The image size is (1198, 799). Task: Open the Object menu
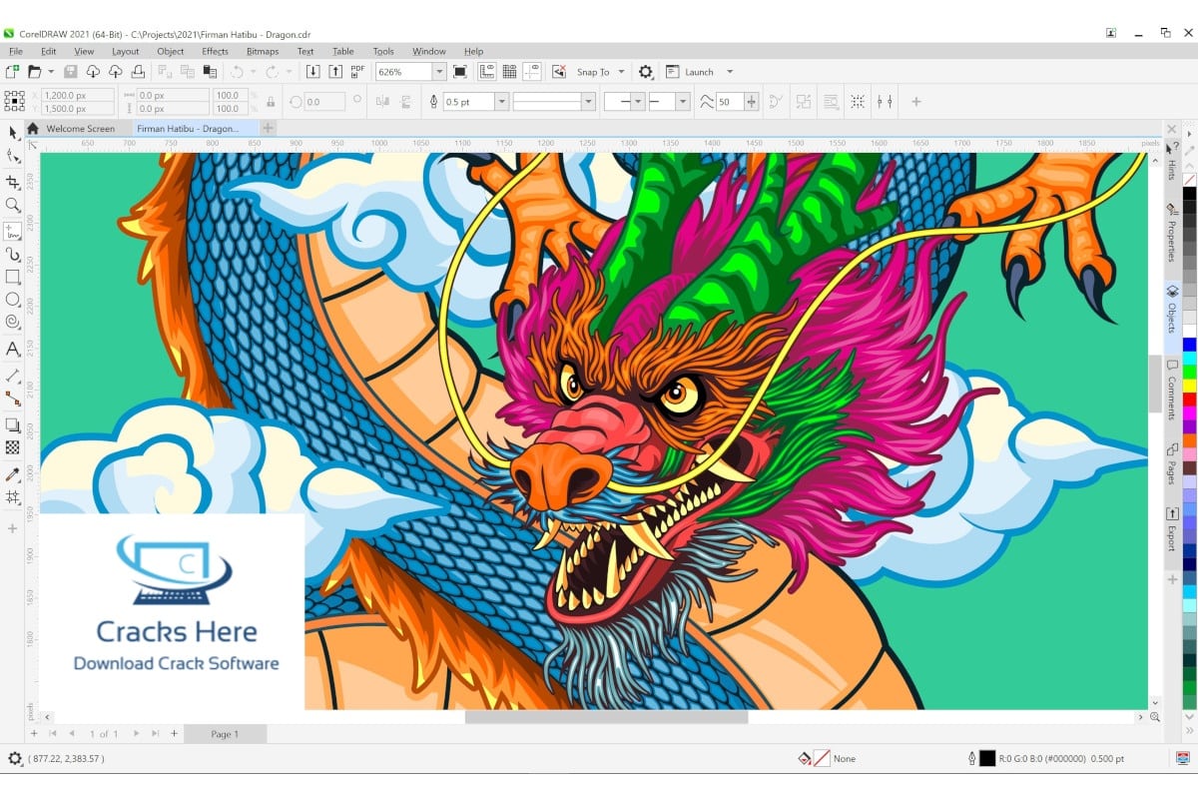tap(171, 51)
